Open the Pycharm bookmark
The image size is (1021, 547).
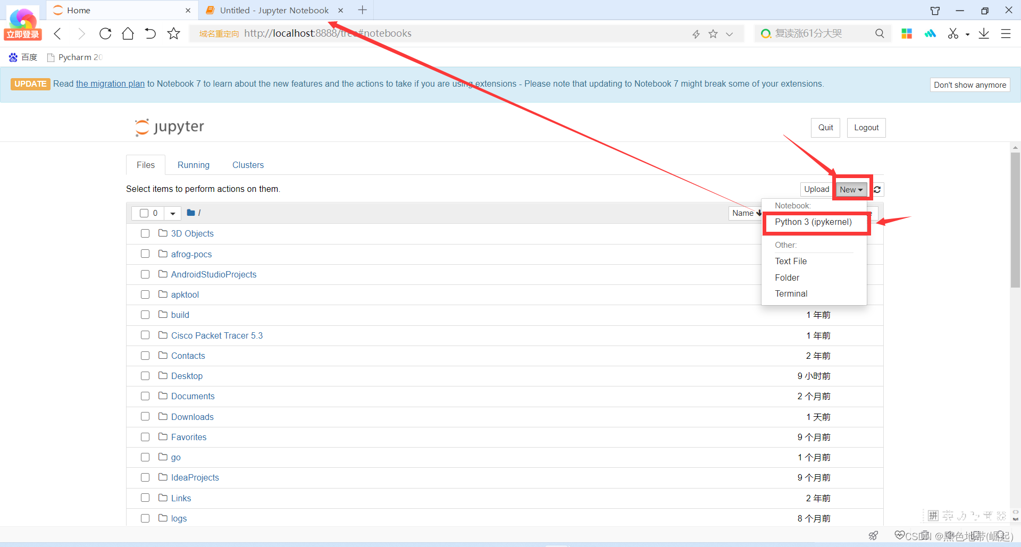pos(74,57)
